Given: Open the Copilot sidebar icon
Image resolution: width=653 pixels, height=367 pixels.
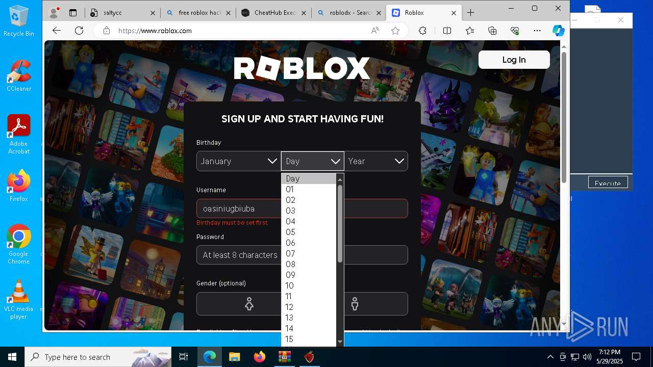Looking at the screenshot, I should (x=559, y=31).
